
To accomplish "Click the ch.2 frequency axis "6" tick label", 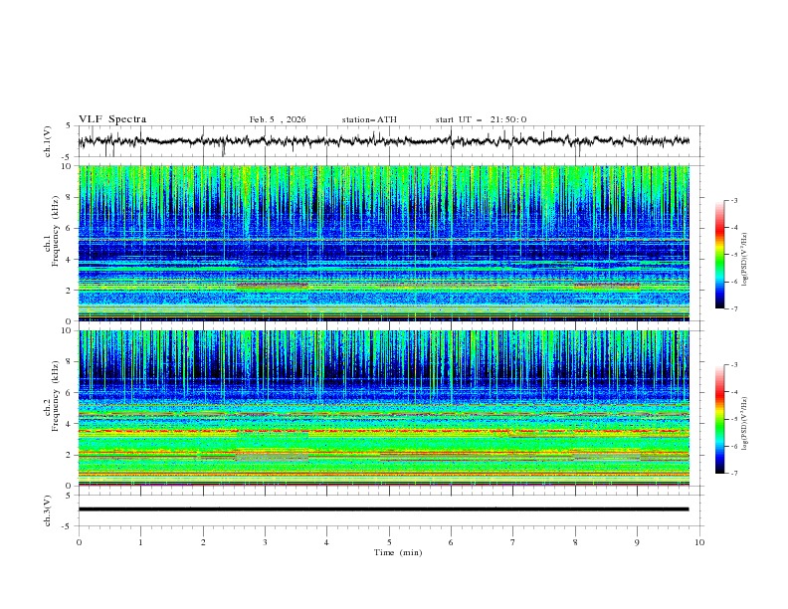I will (x=70, y=393).
